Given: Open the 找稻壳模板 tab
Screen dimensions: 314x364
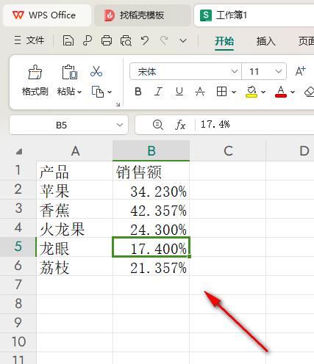Looking at the screenshot, I should [143, 15].
